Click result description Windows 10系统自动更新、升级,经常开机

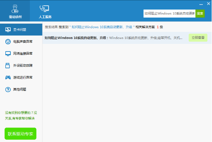(146, 38)
